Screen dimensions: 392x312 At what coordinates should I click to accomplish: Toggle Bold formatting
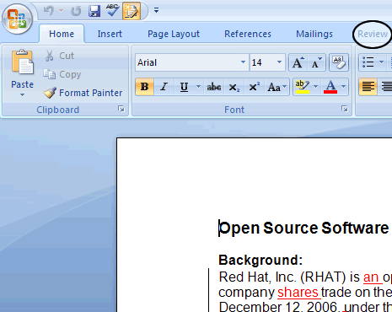coord(144,87)
